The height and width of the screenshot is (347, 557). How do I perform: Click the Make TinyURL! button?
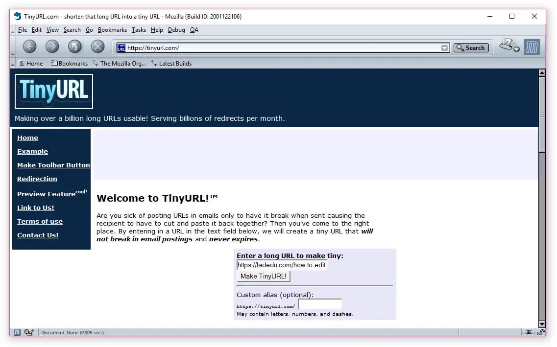click(x=263, y=277)
